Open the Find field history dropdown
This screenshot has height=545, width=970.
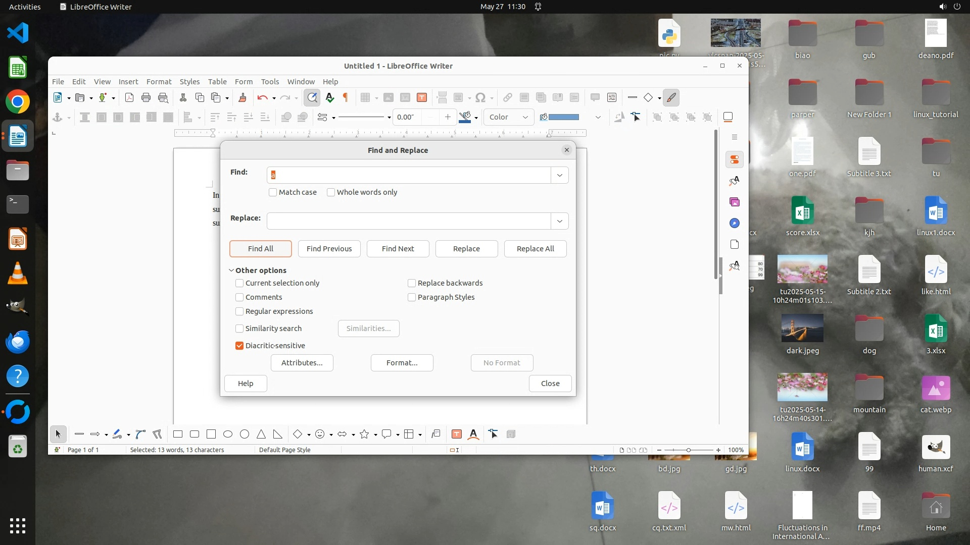[x=559, y=175]
